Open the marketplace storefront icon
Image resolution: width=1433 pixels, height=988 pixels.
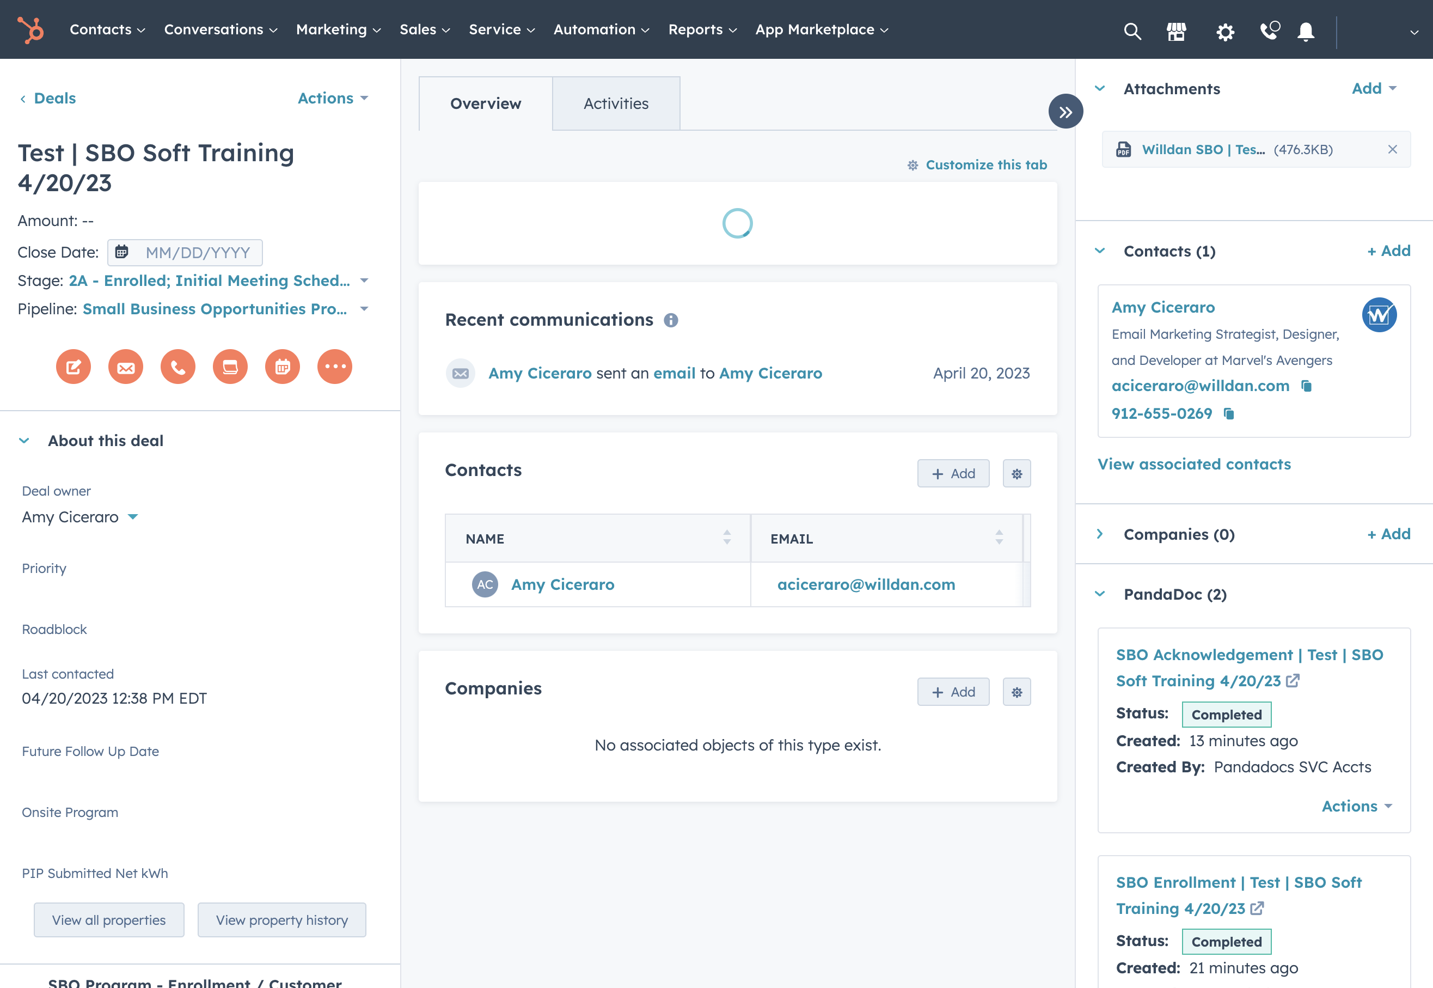coord(1176,31)
